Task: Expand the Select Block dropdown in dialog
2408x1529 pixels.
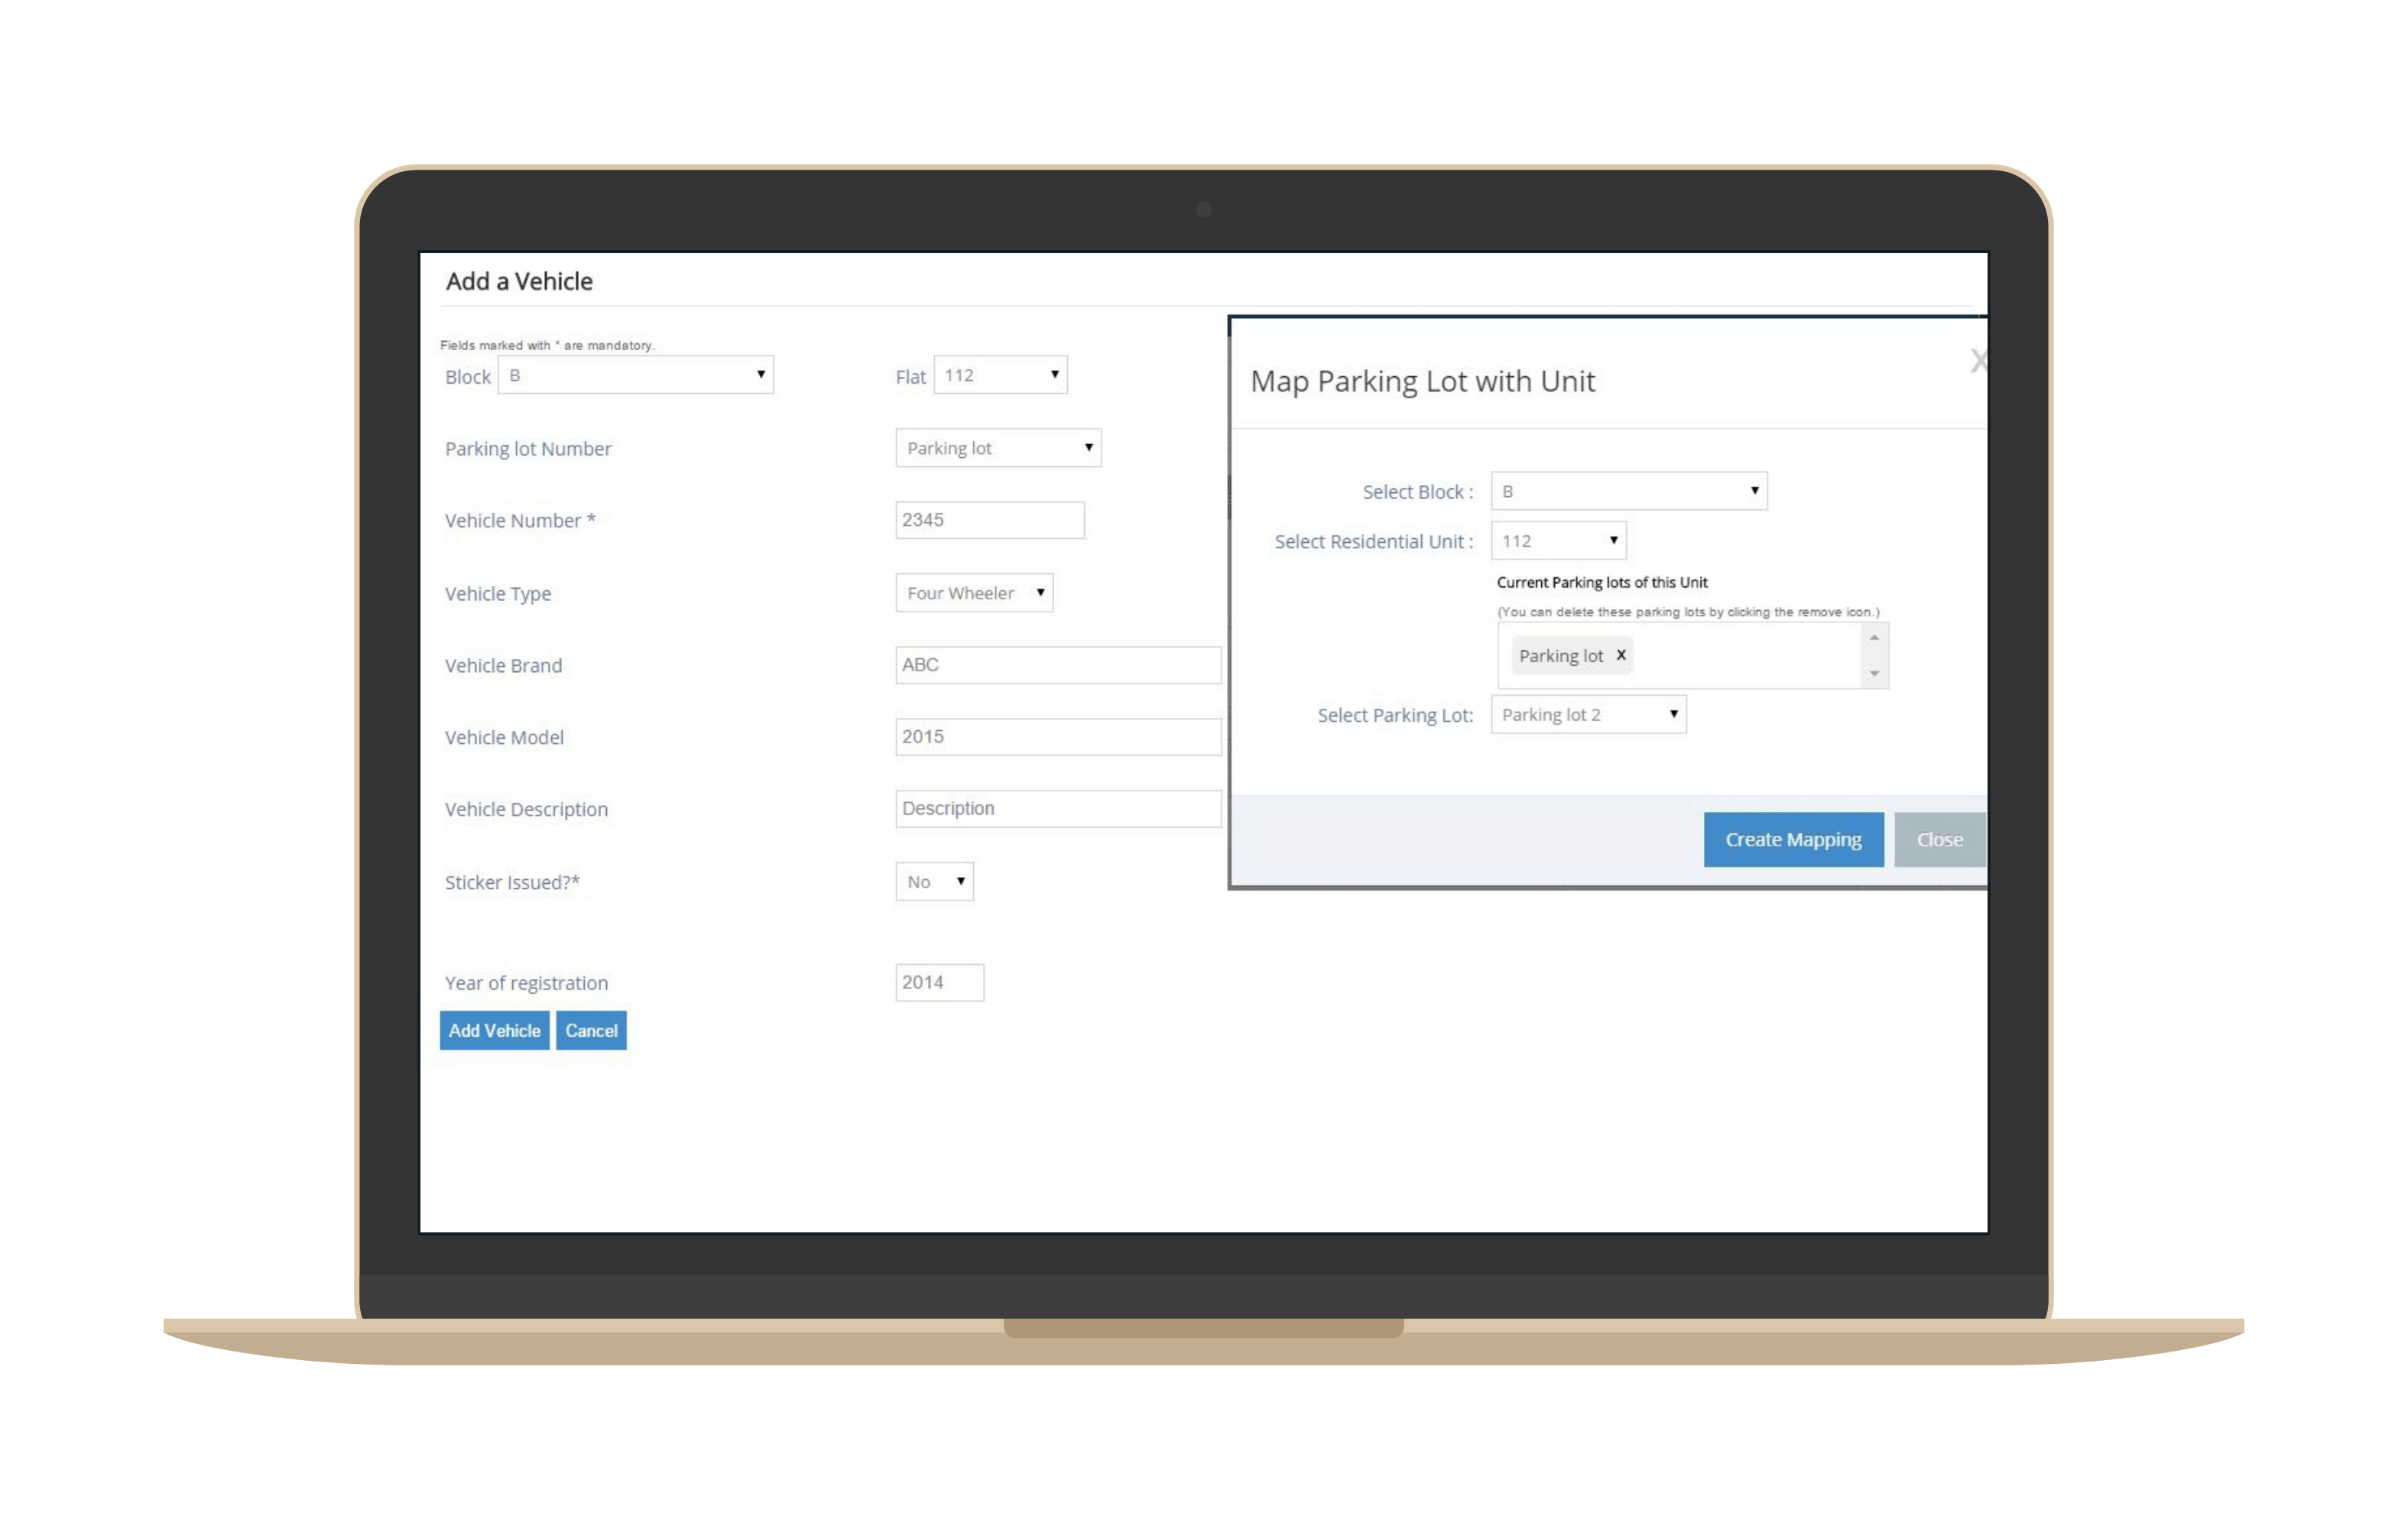Action: (1629, 491)
